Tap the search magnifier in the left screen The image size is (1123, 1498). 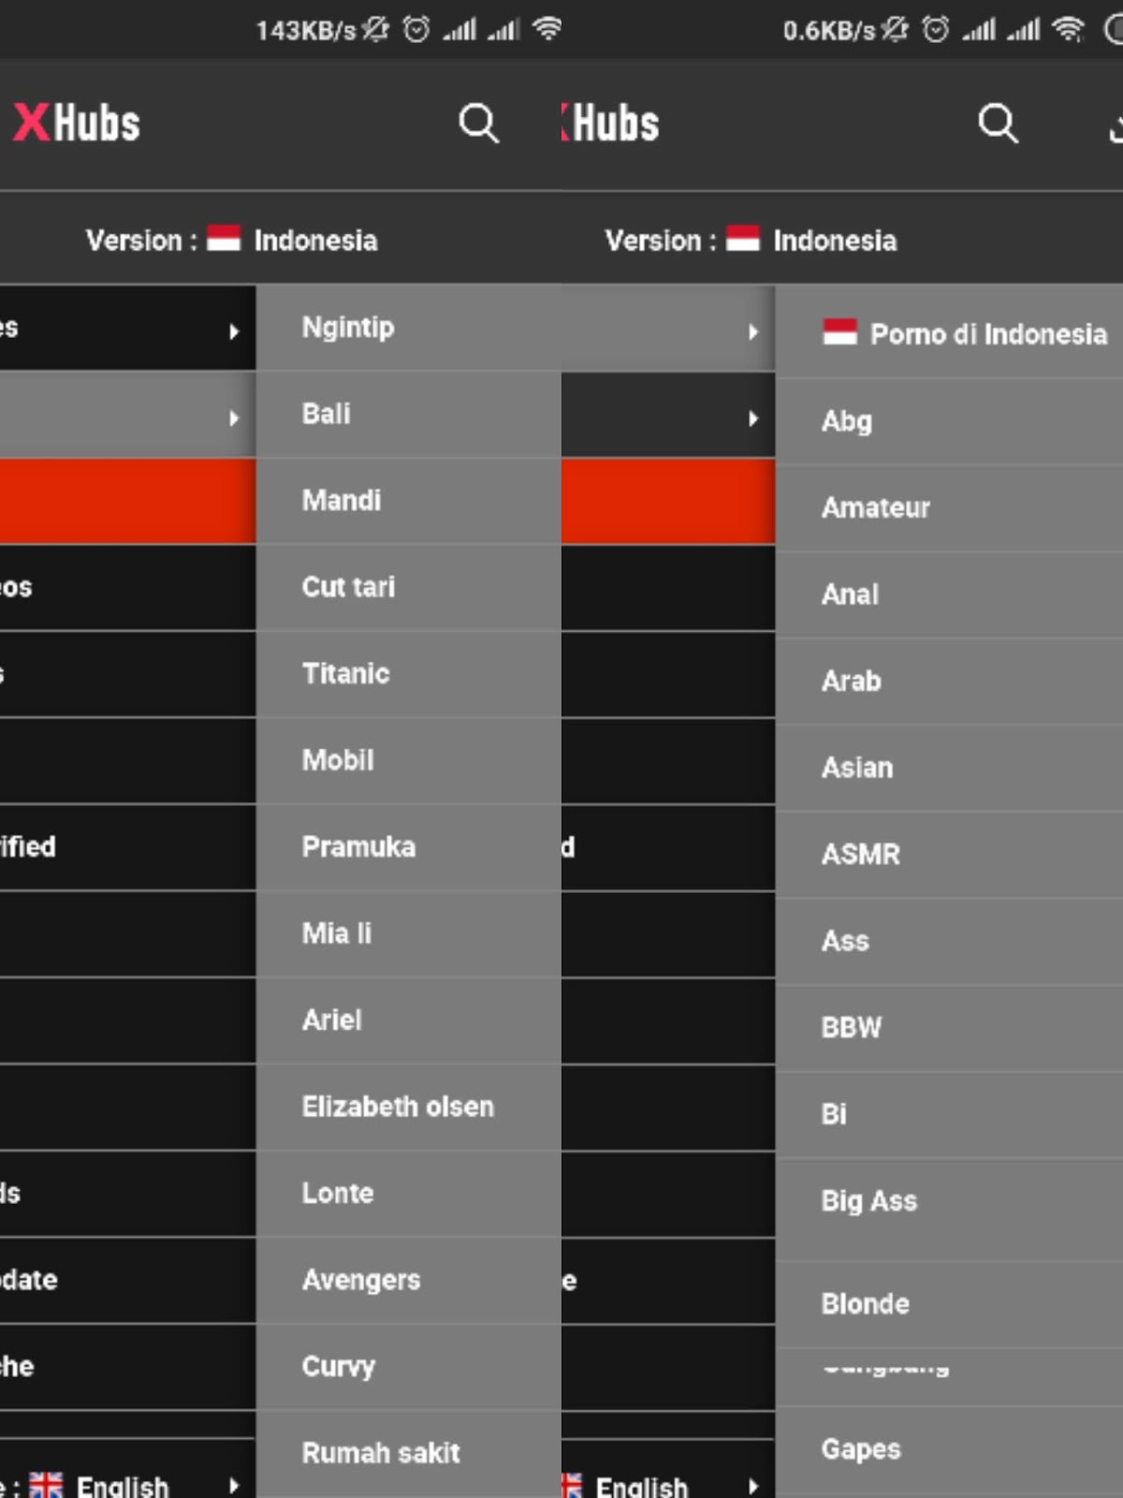[478, 123]
